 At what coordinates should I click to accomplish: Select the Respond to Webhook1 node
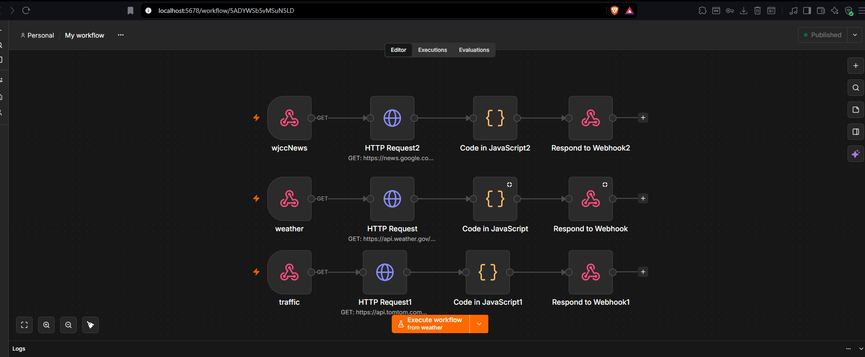pos(591,272)
